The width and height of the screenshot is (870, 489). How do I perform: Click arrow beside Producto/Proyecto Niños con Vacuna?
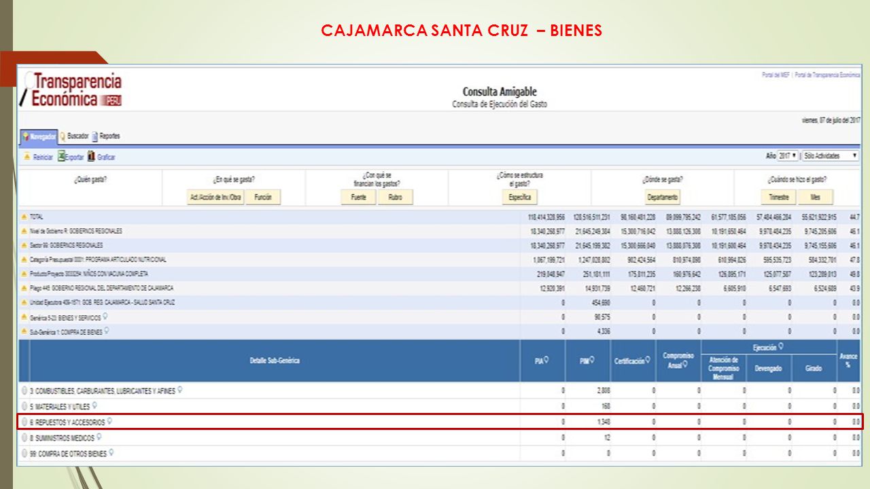[24, 274]
